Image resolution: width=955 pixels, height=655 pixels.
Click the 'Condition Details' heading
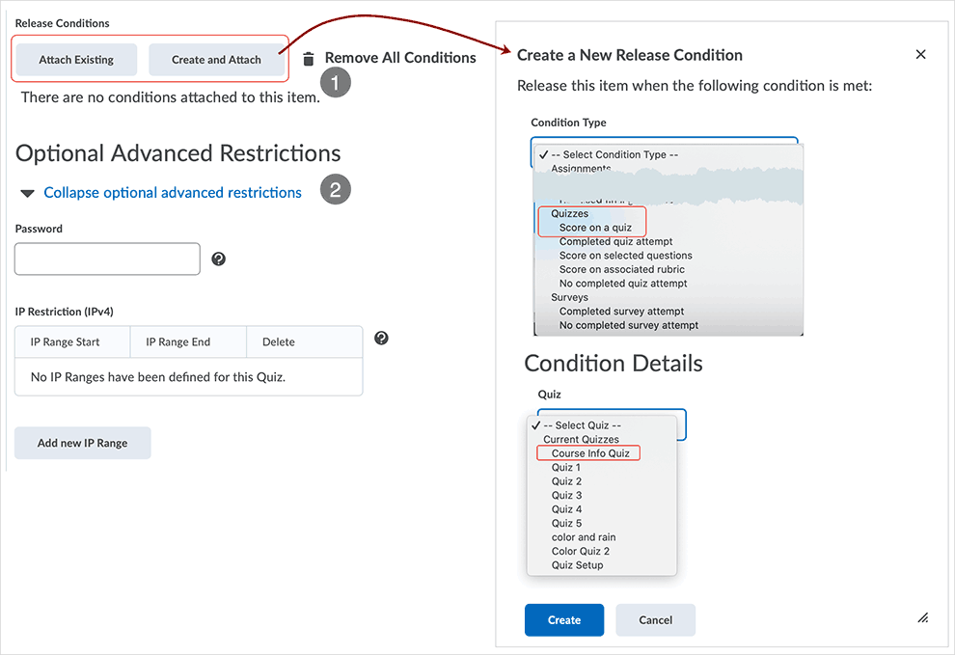coord(614,363)
